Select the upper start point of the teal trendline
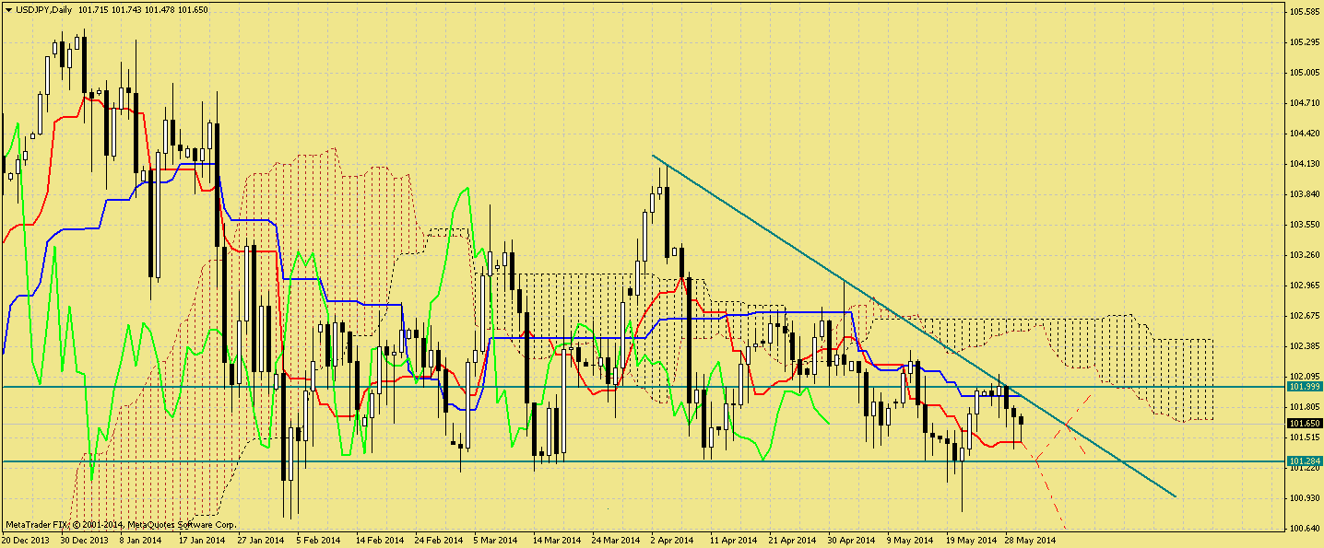The width and height of the screenshot is (1324, 548). pyautogui.click(x=653, y=156)
